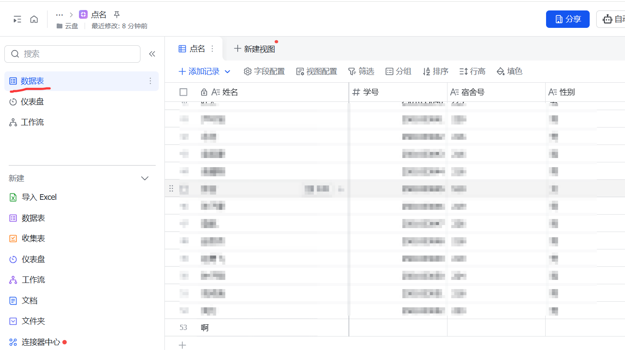This screenshot has height=350, width=625.
Task: Open the 筛选 filter tool
Action: coord(361,71)
